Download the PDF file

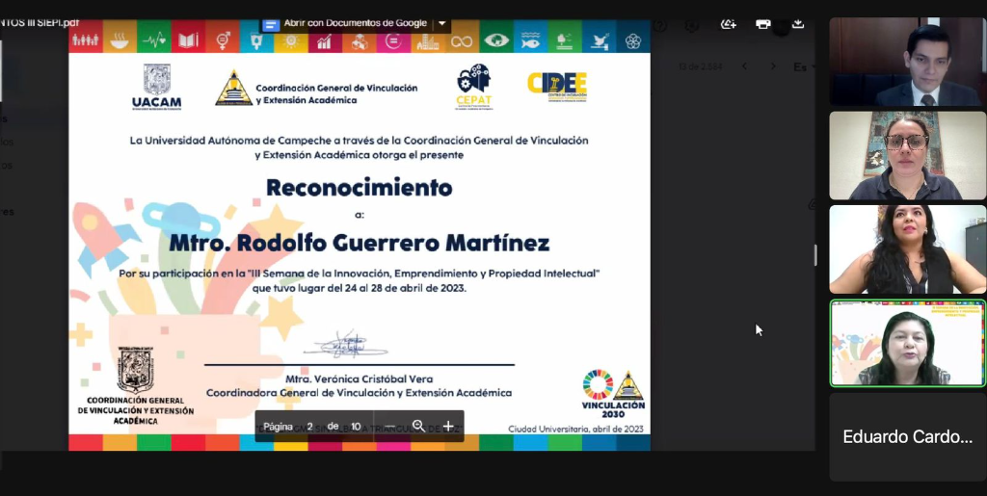tap(797, 24)
